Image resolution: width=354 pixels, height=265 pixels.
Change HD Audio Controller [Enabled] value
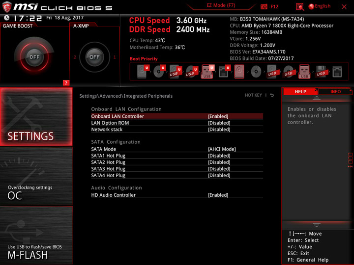pyautogui.click(x=218, y=195)
